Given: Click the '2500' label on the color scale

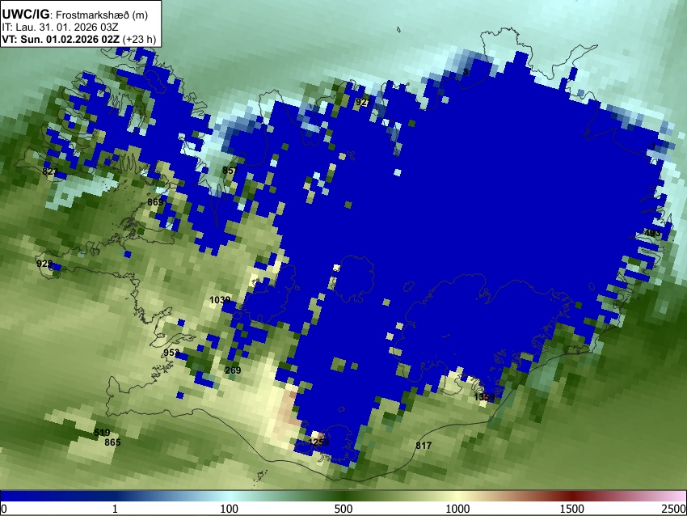Looking at the screenshot, I should click(x=674, y=509).
